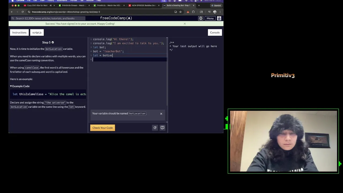The width and height of the screenshot is (343, 193).
Task: Click the Gemini button
Action: pos(216,5)
